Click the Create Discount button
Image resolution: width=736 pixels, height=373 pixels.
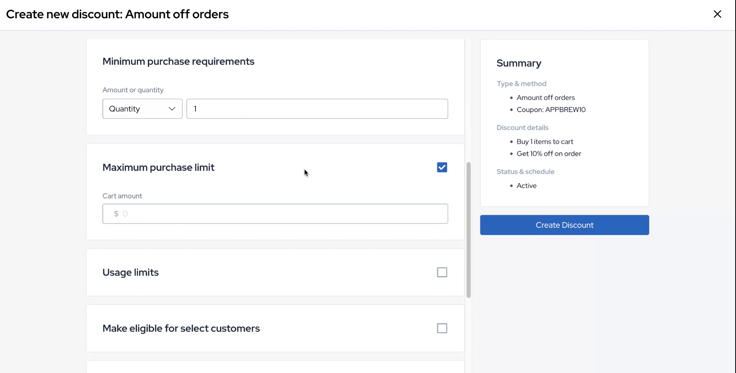click(564, 225)
